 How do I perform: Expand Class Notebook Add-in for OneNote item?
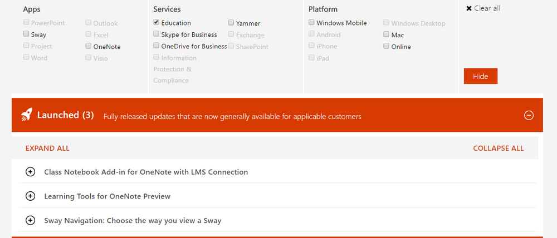(x=31, y=172)
